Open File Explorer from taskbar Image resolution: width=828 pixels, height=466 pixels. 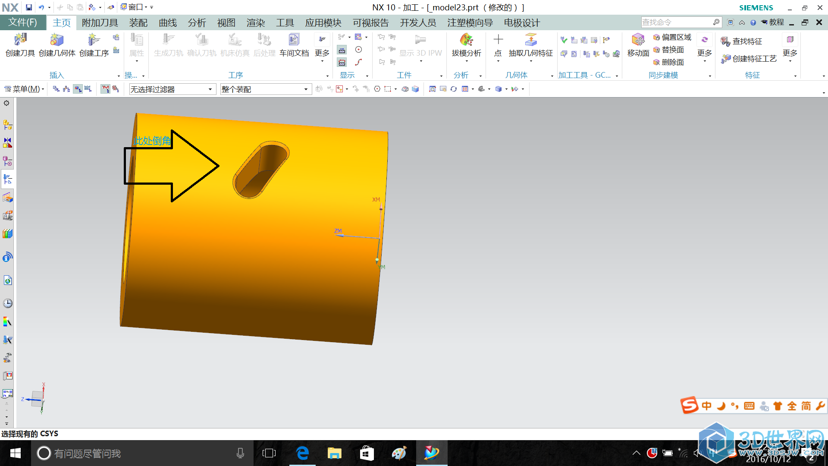(x=334, y=453)
